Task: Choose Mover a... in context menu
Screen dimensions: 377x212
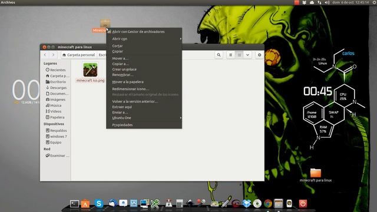Action: [x=144, y=58]
